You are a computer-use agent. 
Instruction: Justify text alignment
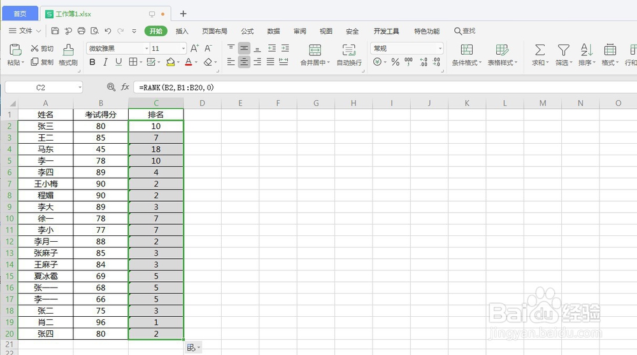271,62
